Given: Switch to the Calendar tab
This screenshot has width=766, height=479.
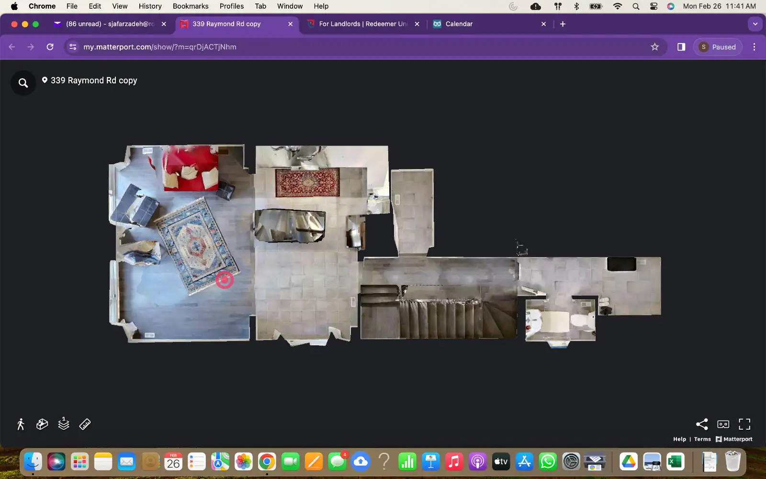Looking at the screenshot, I should (488, 24).
